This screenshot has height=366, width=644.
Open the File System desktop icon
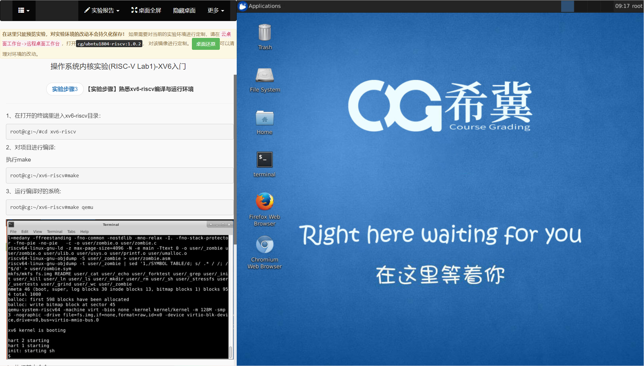click(x=265, y=80)
